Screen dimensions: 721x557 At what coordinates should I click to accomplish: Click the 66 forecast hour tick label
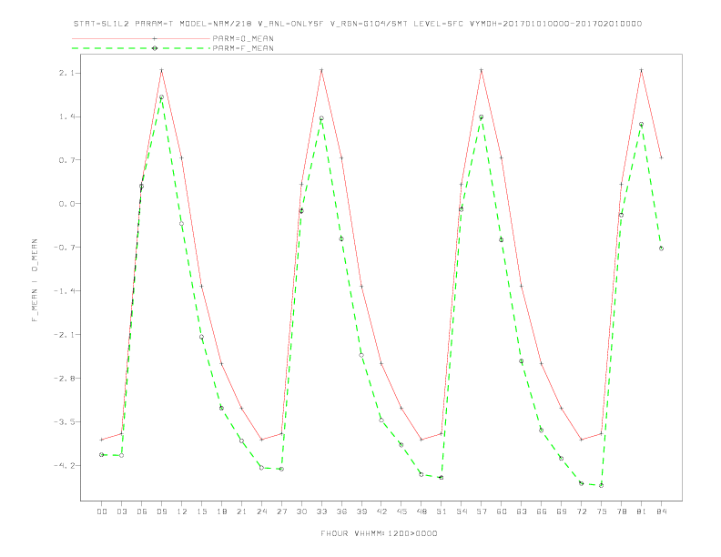click(542, 511)
